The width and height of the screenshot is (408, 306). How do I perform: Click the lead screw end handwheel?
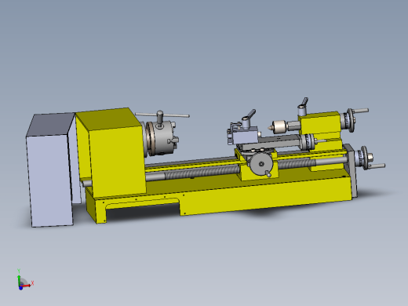click(366, 158)
